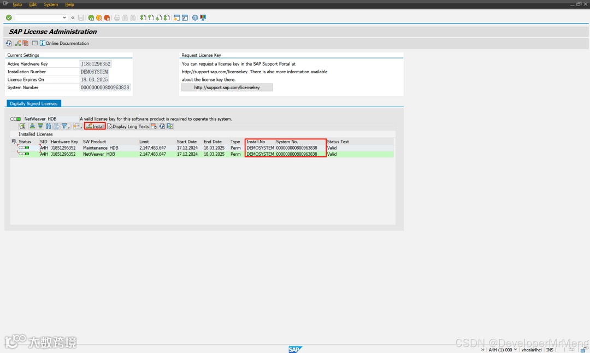The width and height of the screenshot is (590, 353).
Task: Click the status light of the Maintenance_HDB row
Action: [x=23, y=148]
